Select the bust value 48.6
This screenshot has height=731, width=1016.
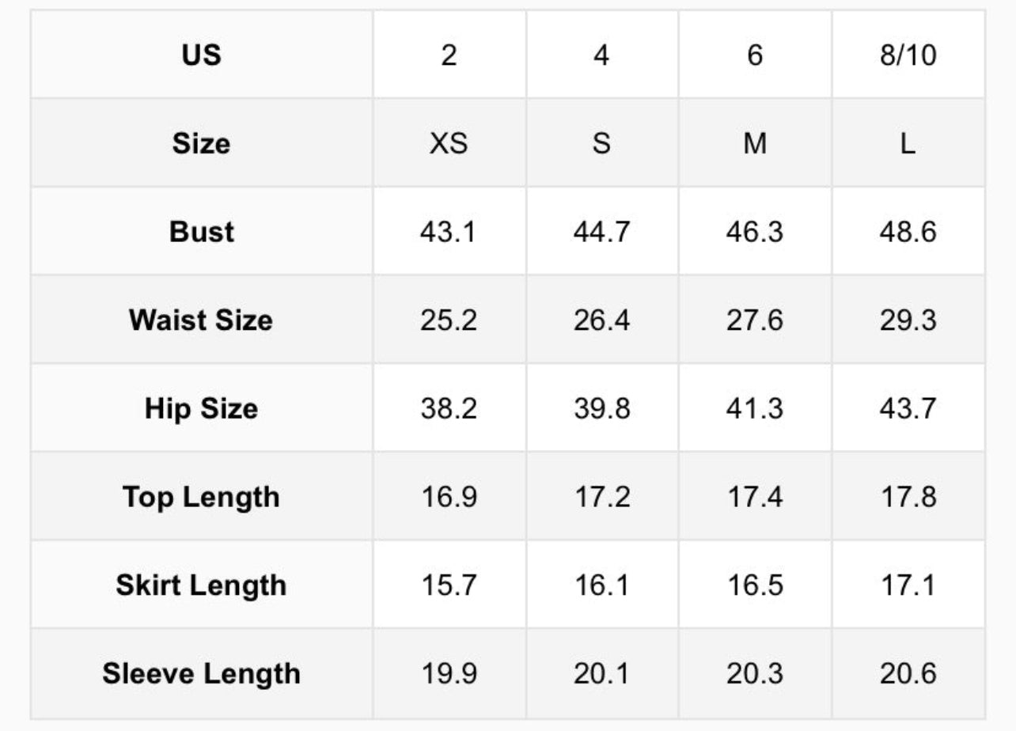pos(908,232)
